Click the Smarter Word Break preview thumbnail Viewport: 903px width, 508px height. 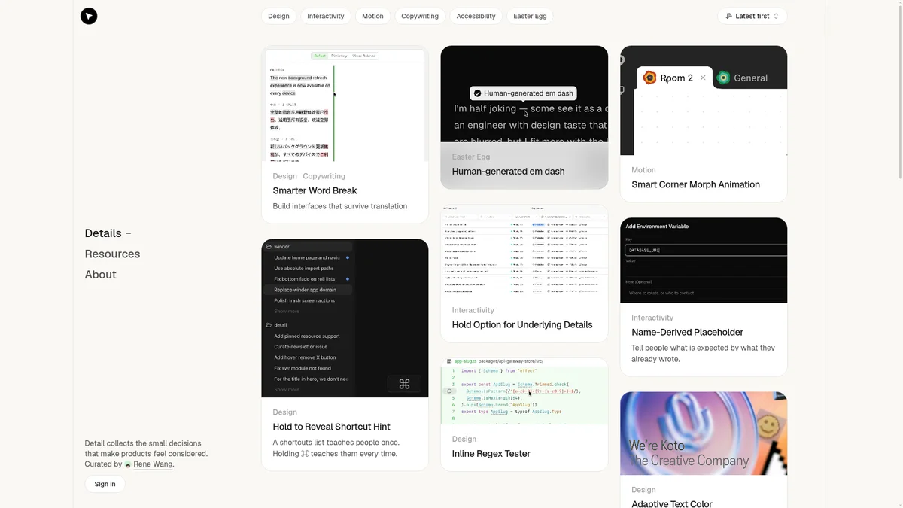345,105
